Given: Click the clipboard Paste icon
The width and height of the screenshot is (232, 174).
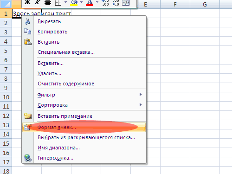Looking at the screenshot, I should 28,42.
